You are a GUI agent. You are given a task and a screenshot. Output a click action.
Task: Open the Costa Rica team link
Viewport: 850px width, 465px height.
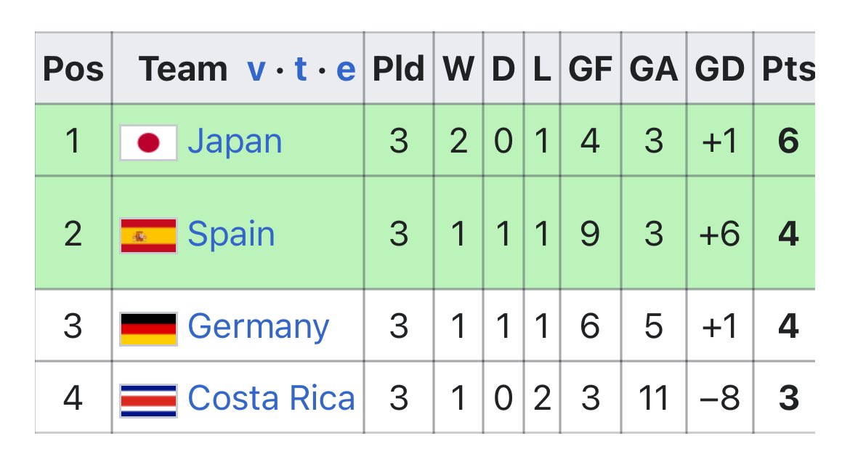click(271, 398)
